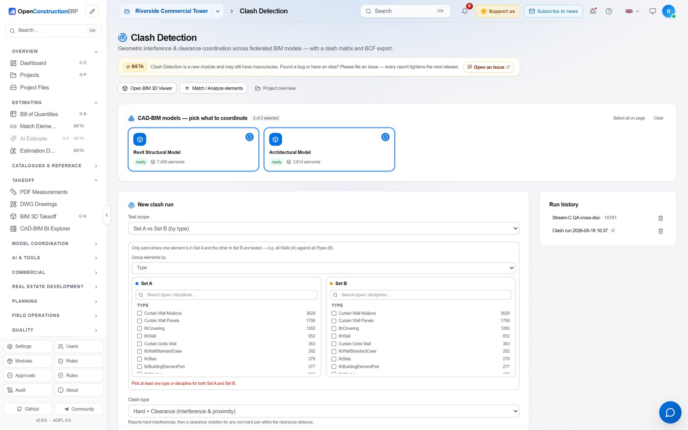Open CAD-BIM BI Explorer
This screenshot has height=430, width=688.
pyautogui.click(x=53, y=228)
